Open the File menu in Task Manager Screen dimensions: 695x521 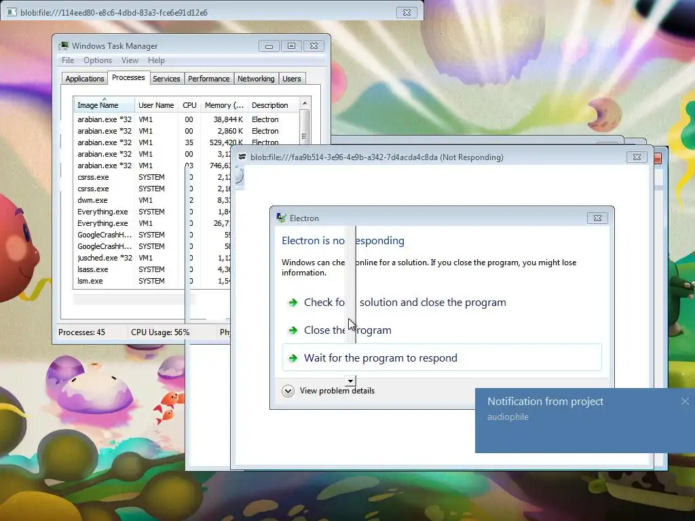click(68, 60)
